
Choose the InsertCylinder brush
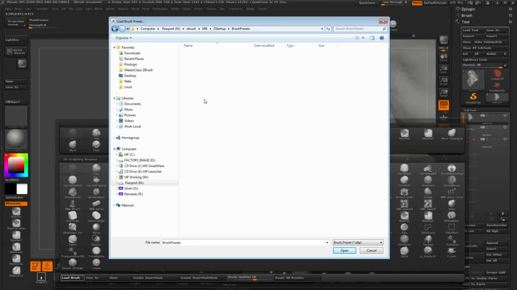pyautogui.click(x=96, y=215)
